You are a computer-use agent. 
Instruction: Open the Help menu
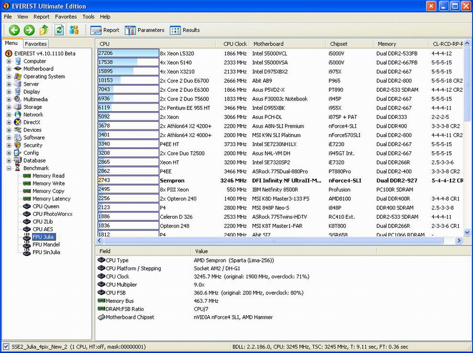[x=105, y=17]
